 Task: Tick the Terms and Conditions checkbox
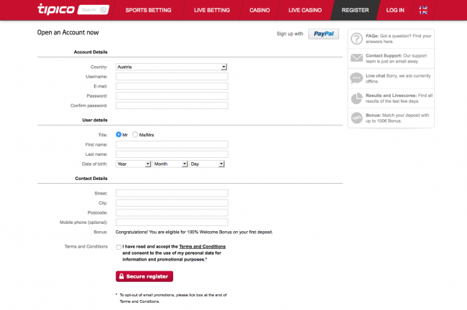pyautogui.click(x=119, y=247)
